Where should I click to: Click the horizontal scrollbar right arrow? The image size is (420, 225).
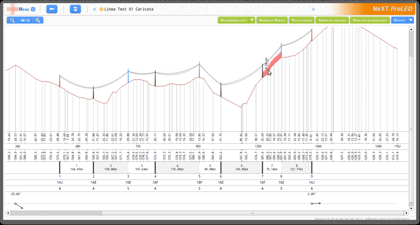pos(407,213)
